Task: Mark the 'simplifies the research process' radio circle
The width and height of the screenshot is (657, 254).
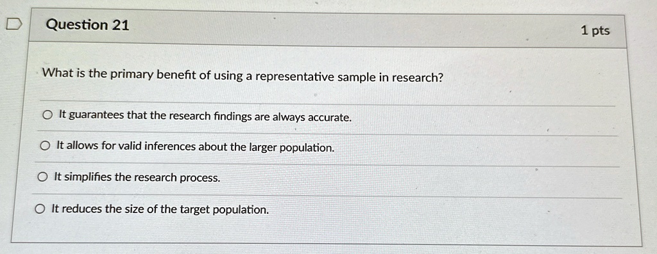Action: (43, 178)
